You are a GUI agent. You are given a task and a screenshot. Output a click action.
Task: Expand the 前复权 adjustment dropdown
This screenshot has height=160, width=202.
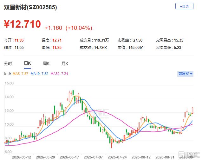click(185, 74)
